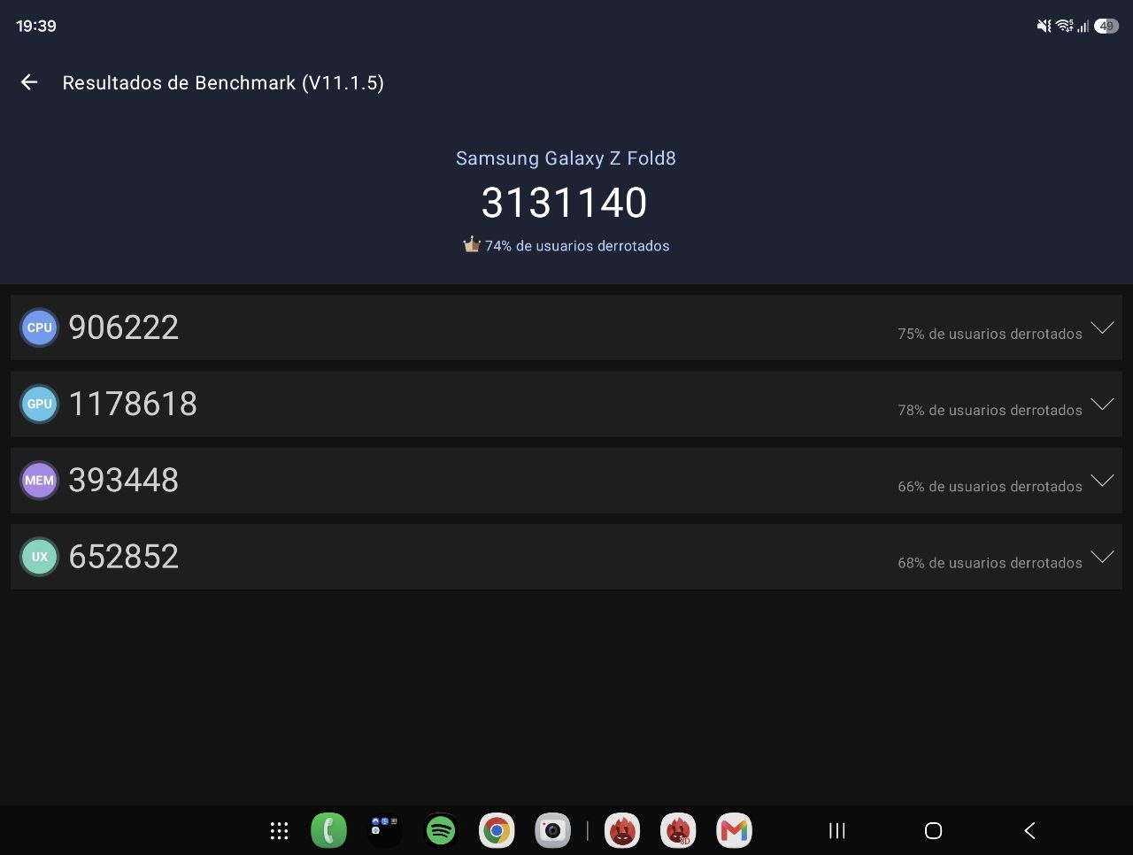
Task: Launch Spotify from the taskbar
Action: pos(441,830)
